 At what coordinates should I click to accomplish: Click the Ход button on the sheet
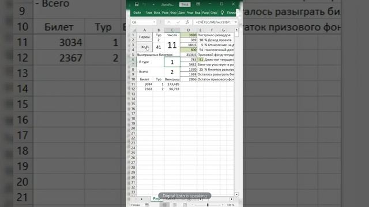point(144,47)
